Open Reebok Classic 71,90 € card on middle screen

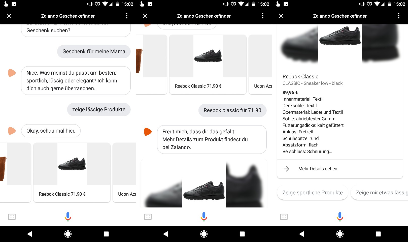tap(208, 65)
